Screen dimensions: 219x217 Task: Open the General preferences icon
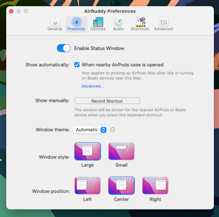55,22
